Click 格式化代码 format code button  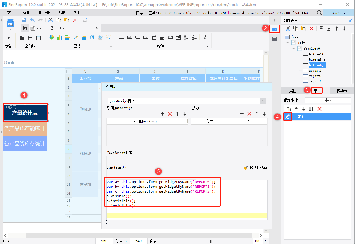click(256, 168)
